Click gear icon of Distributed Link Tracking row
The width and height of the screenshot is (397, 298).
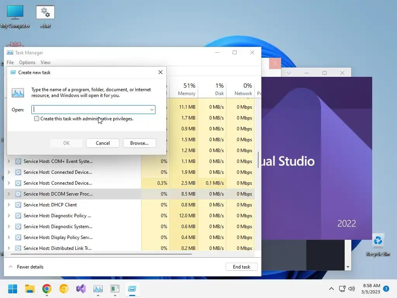click(x=18, y=248)
